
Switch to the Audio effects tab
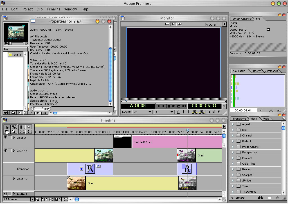click(x=265, y=119)
